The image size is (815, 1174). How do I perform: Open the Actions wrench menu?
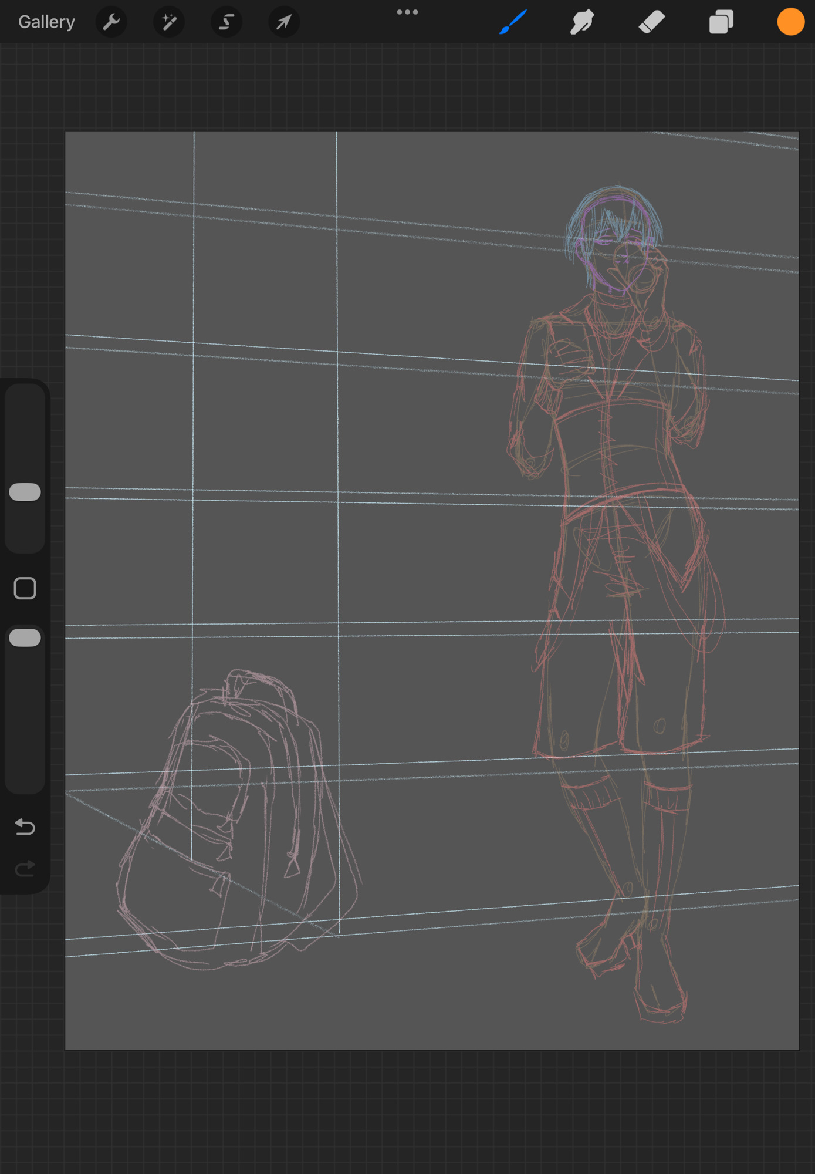(x=111, y=22)
